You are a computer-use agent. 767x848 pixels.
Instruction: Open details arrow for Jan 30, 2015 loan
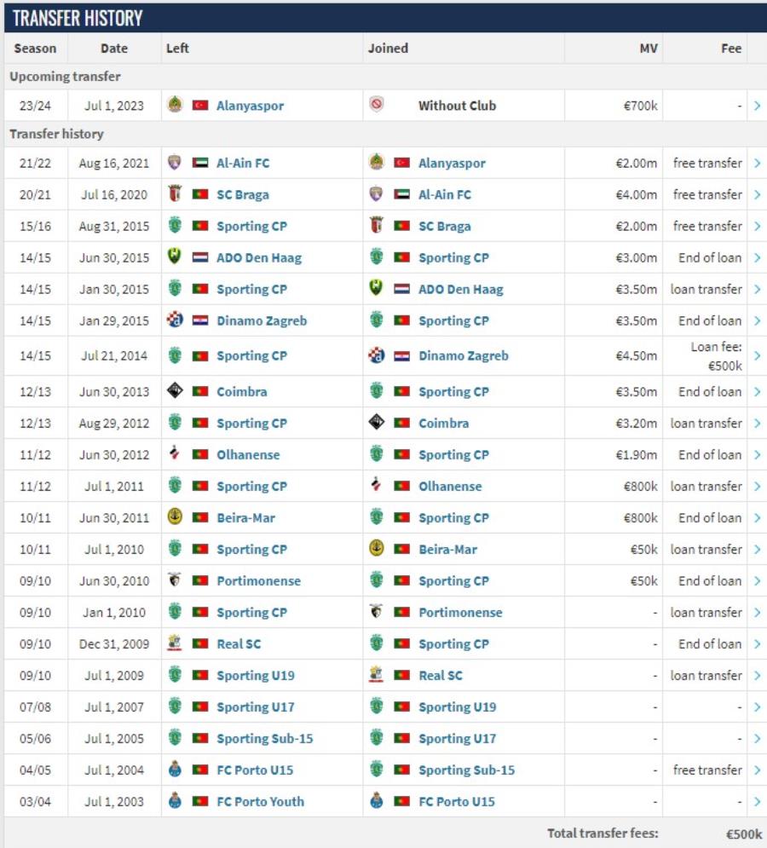(x=758, y=289)
